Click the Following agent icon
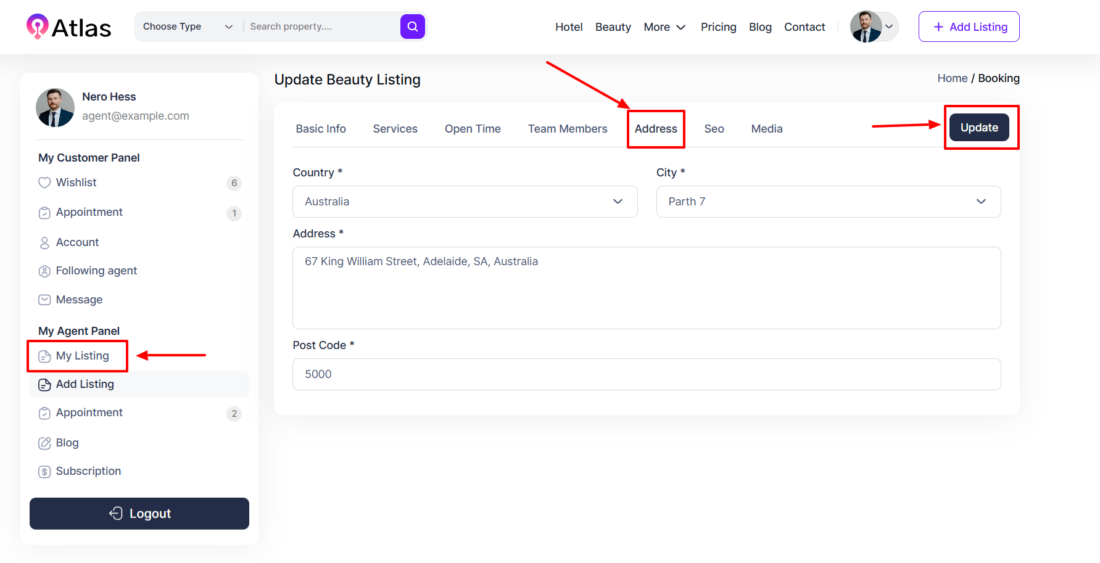1100x563 pixels. pyautogui.click(x=44, y=271)
